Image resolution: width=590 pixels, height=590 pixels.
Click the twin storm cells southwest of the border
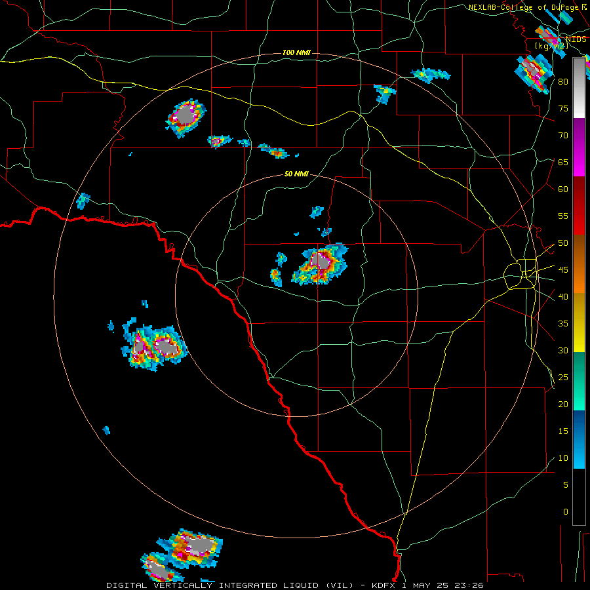[x=153, y=346]
